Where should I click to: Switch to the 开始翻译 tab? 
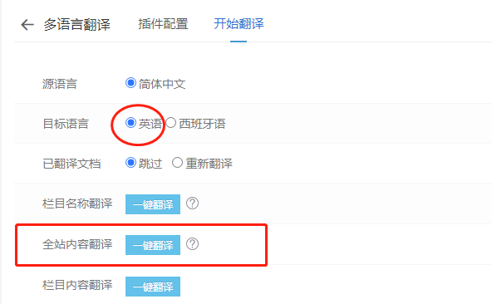239,24
